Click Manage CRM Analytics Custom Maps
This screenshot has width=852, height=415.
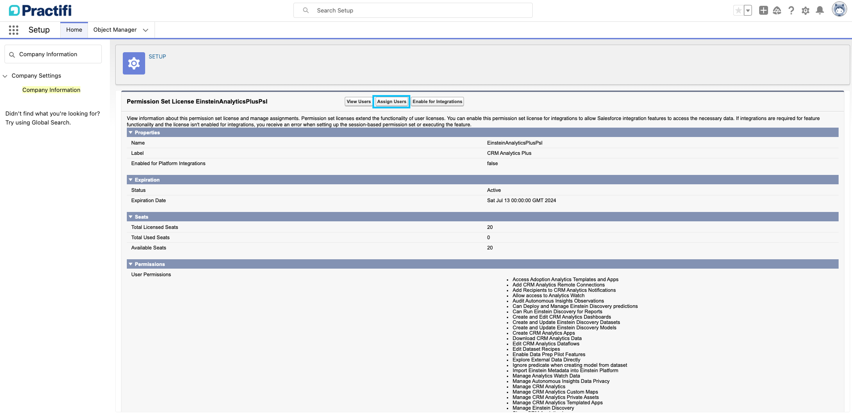(555, 392)
